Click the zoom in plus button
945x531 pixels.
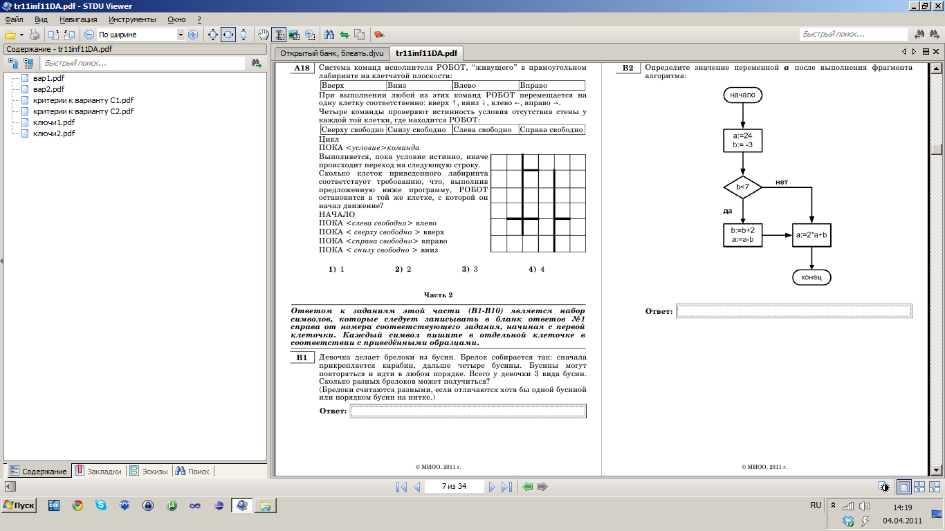click(193, 35)
